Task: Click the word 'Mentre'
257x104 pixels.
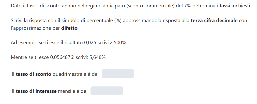Action: (x=18, y=57)
